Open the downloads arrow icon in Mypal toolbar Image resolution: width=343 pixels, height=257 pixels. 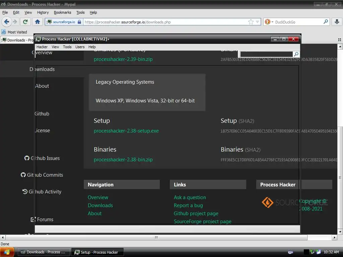[337, 22]
